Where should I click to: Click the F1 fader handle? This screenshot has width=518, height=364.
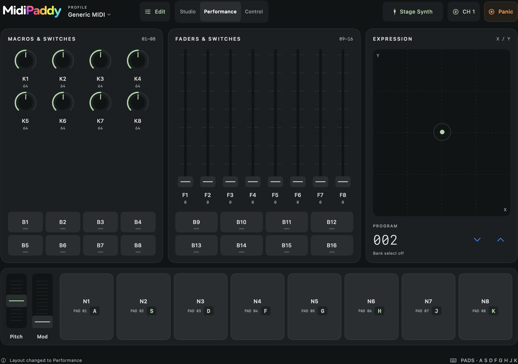click(x=185, y=182)
